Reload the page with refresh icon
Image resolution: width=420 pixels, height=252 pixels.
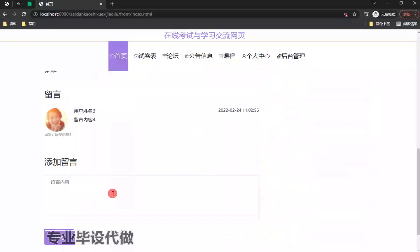point(24,14)
